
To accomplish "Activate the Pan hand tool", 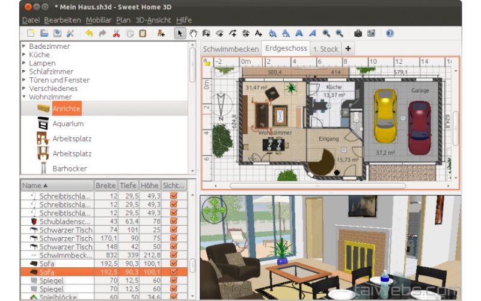I will [x=193, y=34].
